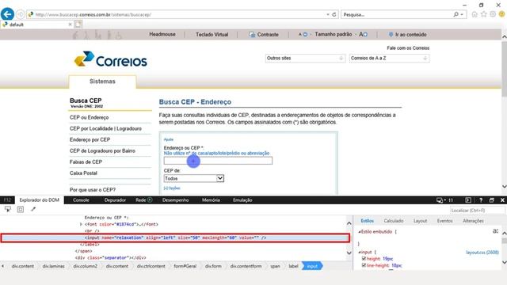Click the Localizar (Ctrl+F) search field

(477, 211)
